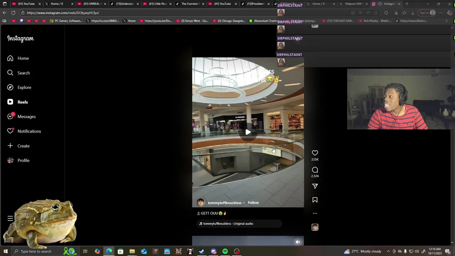The width and height of the screenshot is (455, 256).
Task: Click tommytuffknuckless avatar picture
Action: click(x=201, y=203)
